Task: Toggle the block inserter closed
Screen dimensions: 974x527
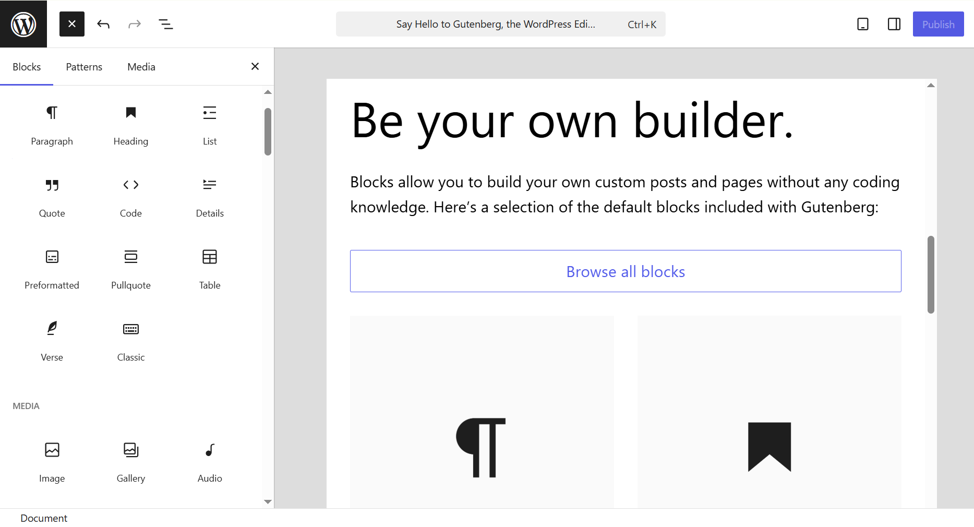Action: click(72, 24)
